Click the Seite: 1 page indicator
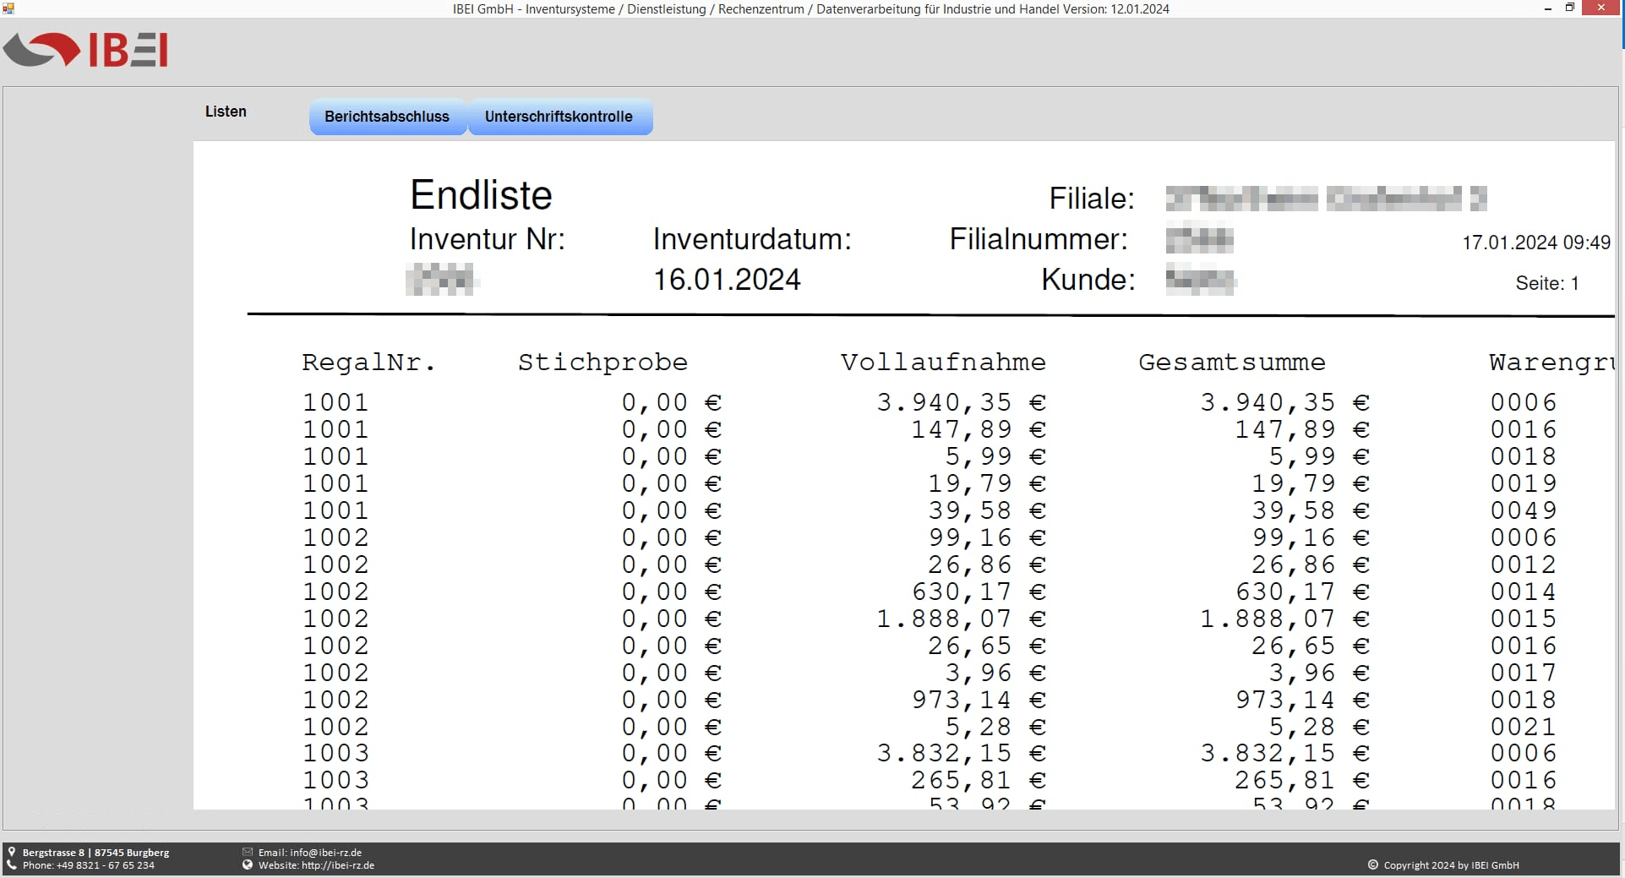 point(1547,283)
